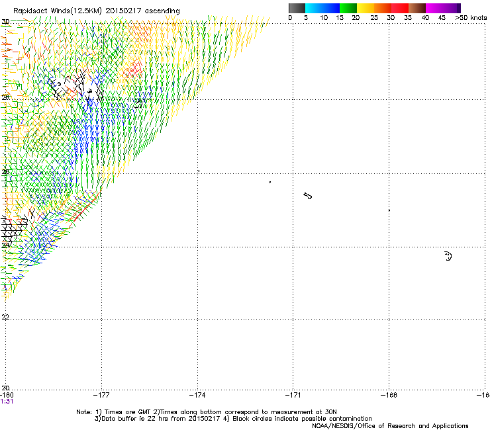Click the magenta-purple 40-50 knots legend swatch
The height and width of the screenshot is (430, 490).
tap(443, 8)
